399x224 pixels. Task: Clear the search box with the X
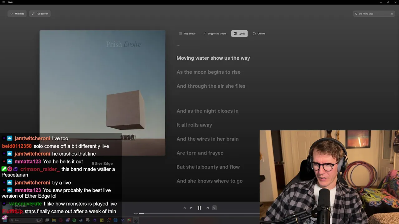[x=392, y=14]
